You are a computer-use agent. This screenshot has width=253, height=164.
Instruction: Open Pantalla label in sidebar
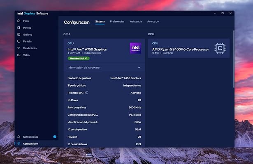(x=27, y=41)
